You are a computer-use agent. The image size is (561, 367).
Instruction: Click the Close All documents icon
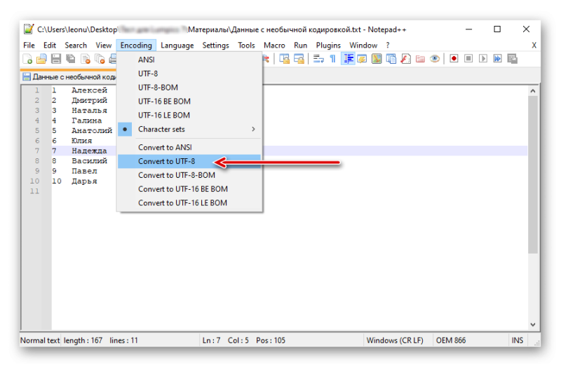(100, 59)
